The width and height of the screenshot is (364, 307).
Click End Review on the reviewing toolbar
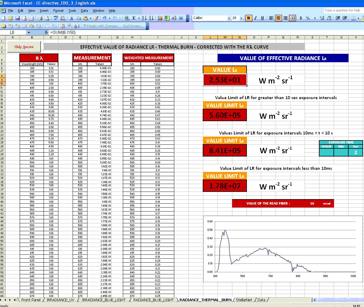[134, 26]
